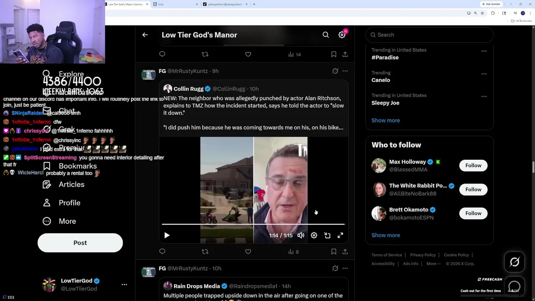
Task: Go back using the arrow beside Low Tier God's Manor
Action: pyautogui.click(x=145, y=35)
